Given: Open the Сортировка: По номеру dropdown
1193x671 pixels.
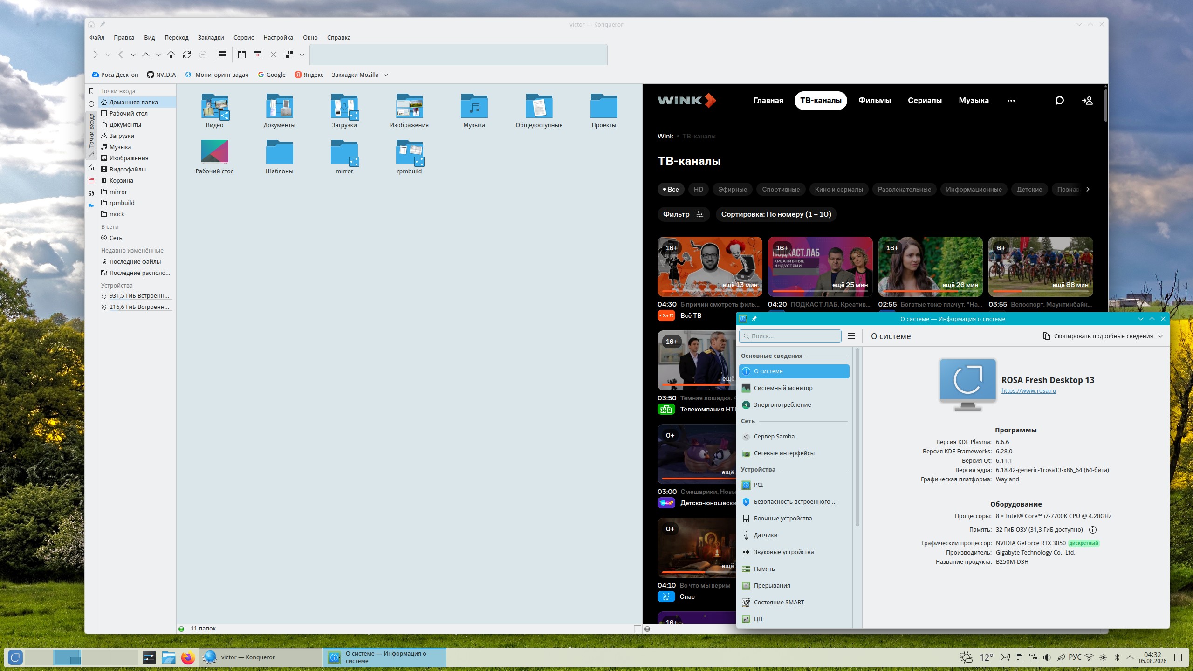Looking at the screenshot, I should 776,214.
